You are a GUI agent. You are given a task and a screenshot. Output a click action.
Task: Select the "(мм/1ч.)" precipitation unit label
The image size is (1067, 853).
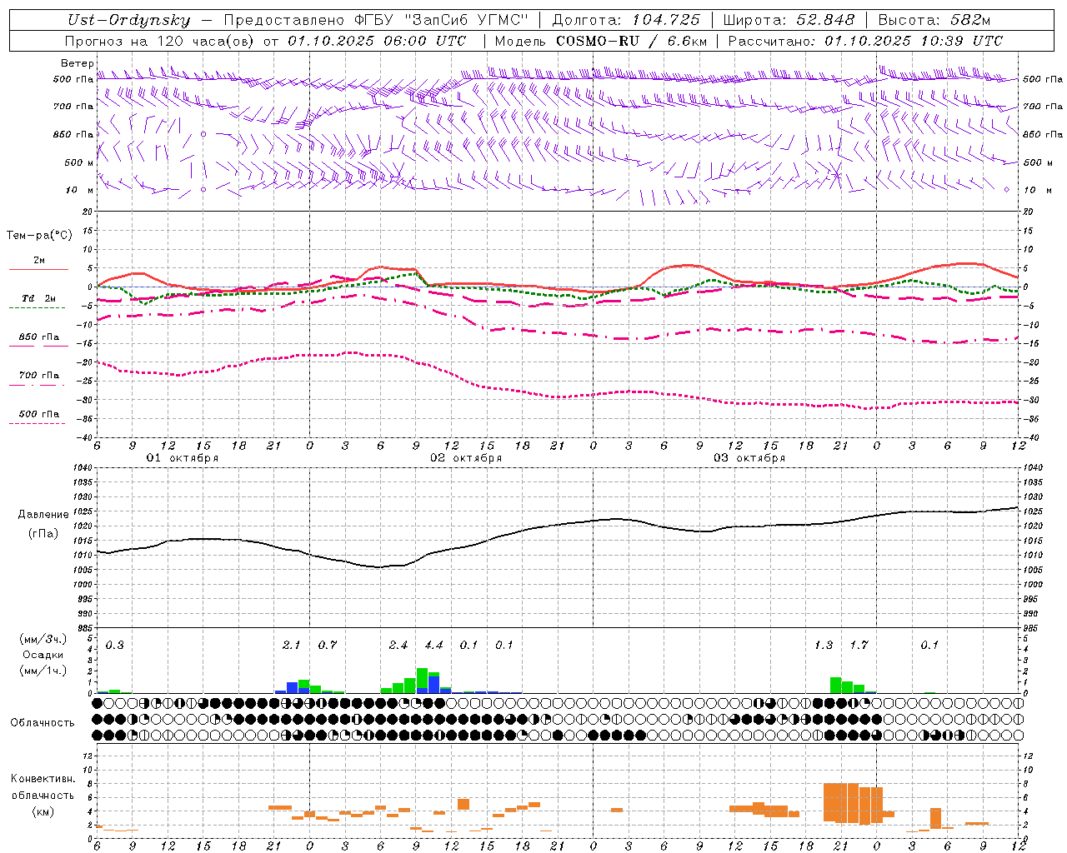click(x=43, y=671)
